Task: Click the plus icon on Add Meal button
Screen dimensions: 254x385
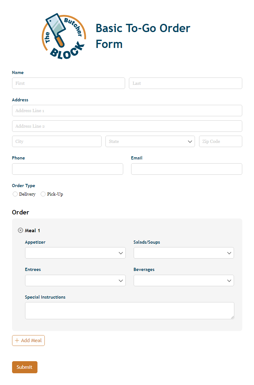Action: [x=17, y=340]
